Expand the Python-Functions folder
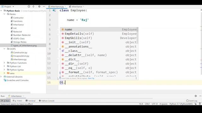The image size is (202, 113). pos(4,63)
